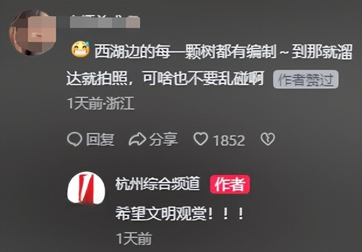The height and width of the screenshot is (252, 362).
Task: Click the share arrow icon
Action: point(137,139)
